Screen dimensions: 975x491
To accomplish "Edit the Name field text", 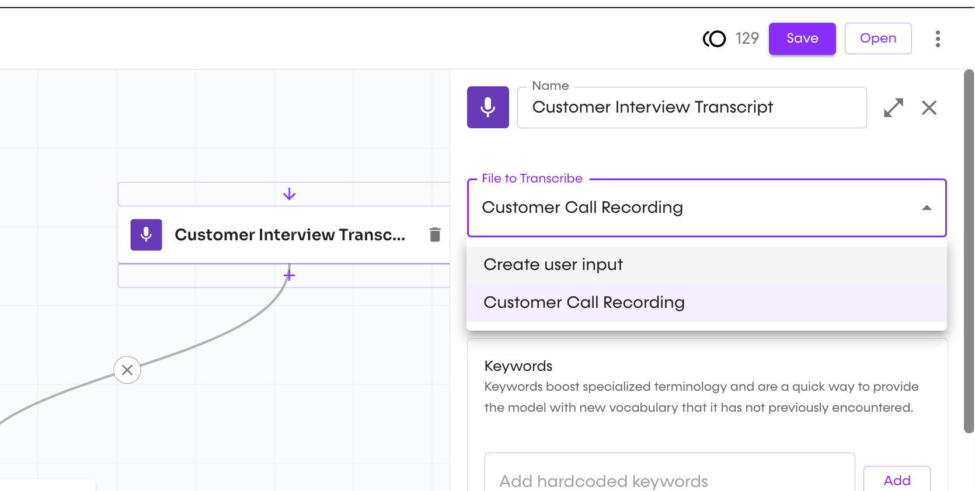I will coord(692,107).
